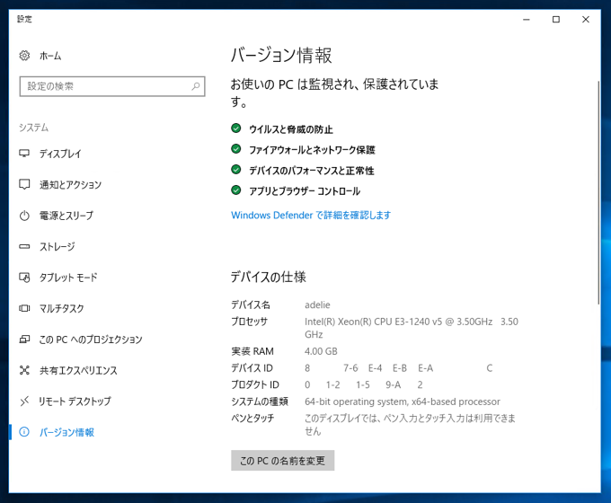Click green check beside デバイスのパフォーマンスと正常性
This screenshot has height=503, width=611.
tap(235, 170)
